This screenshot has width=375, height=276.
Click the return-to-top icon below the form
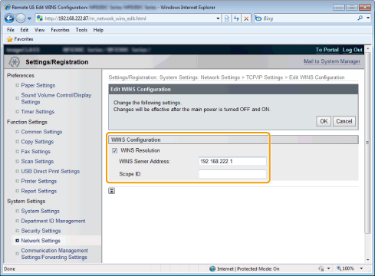111,191
